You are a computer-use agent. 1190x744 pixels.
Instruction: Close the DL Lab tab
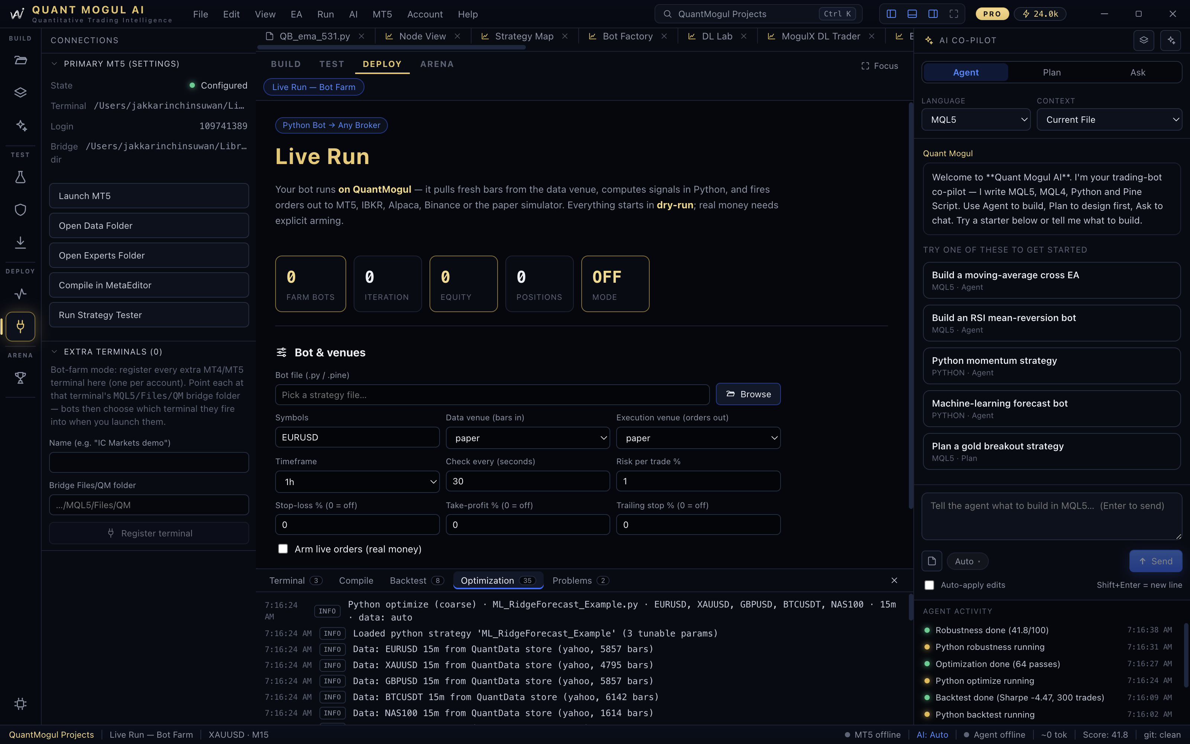tap(744, 36)
